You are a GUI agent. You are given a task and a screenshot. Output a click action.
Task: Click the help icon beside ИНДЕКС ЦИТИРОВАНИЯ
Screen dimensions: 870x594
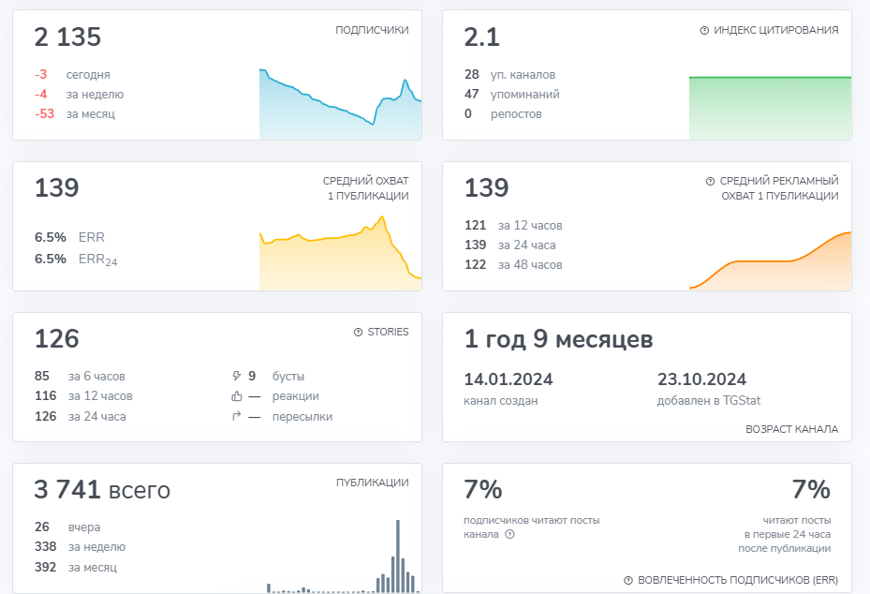point(704,30)
